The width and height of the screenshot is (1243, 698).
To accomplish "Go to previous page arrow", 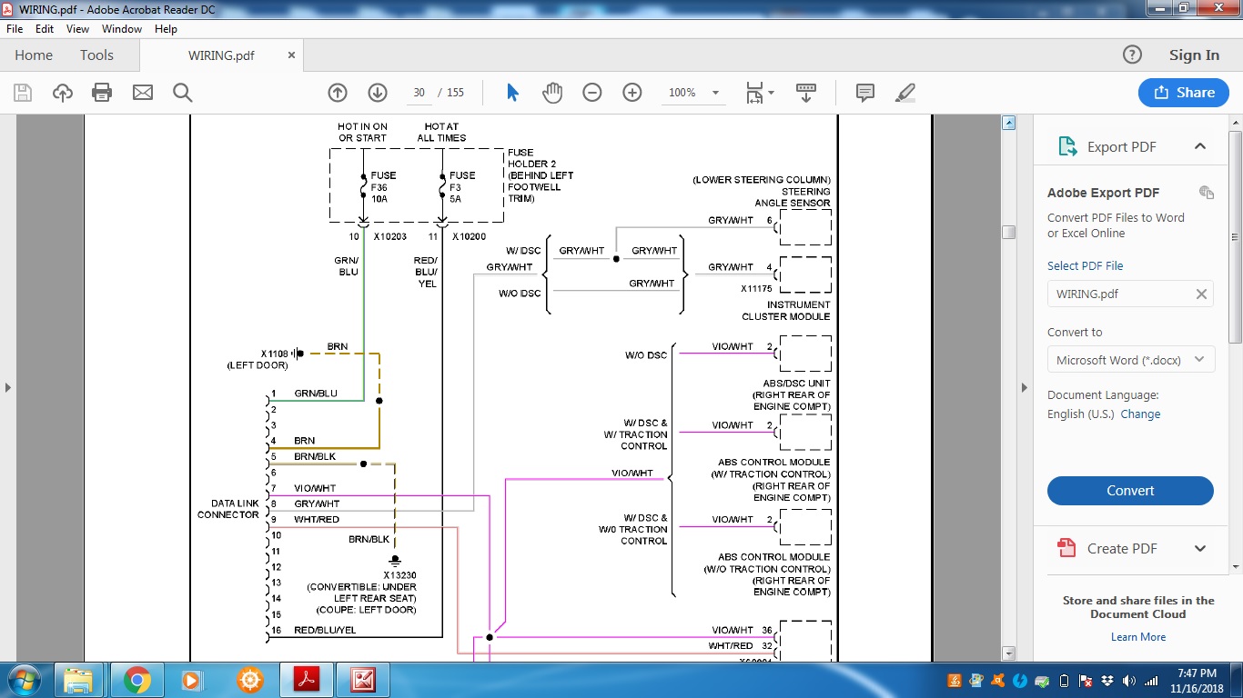I will (x=338, y=93).
